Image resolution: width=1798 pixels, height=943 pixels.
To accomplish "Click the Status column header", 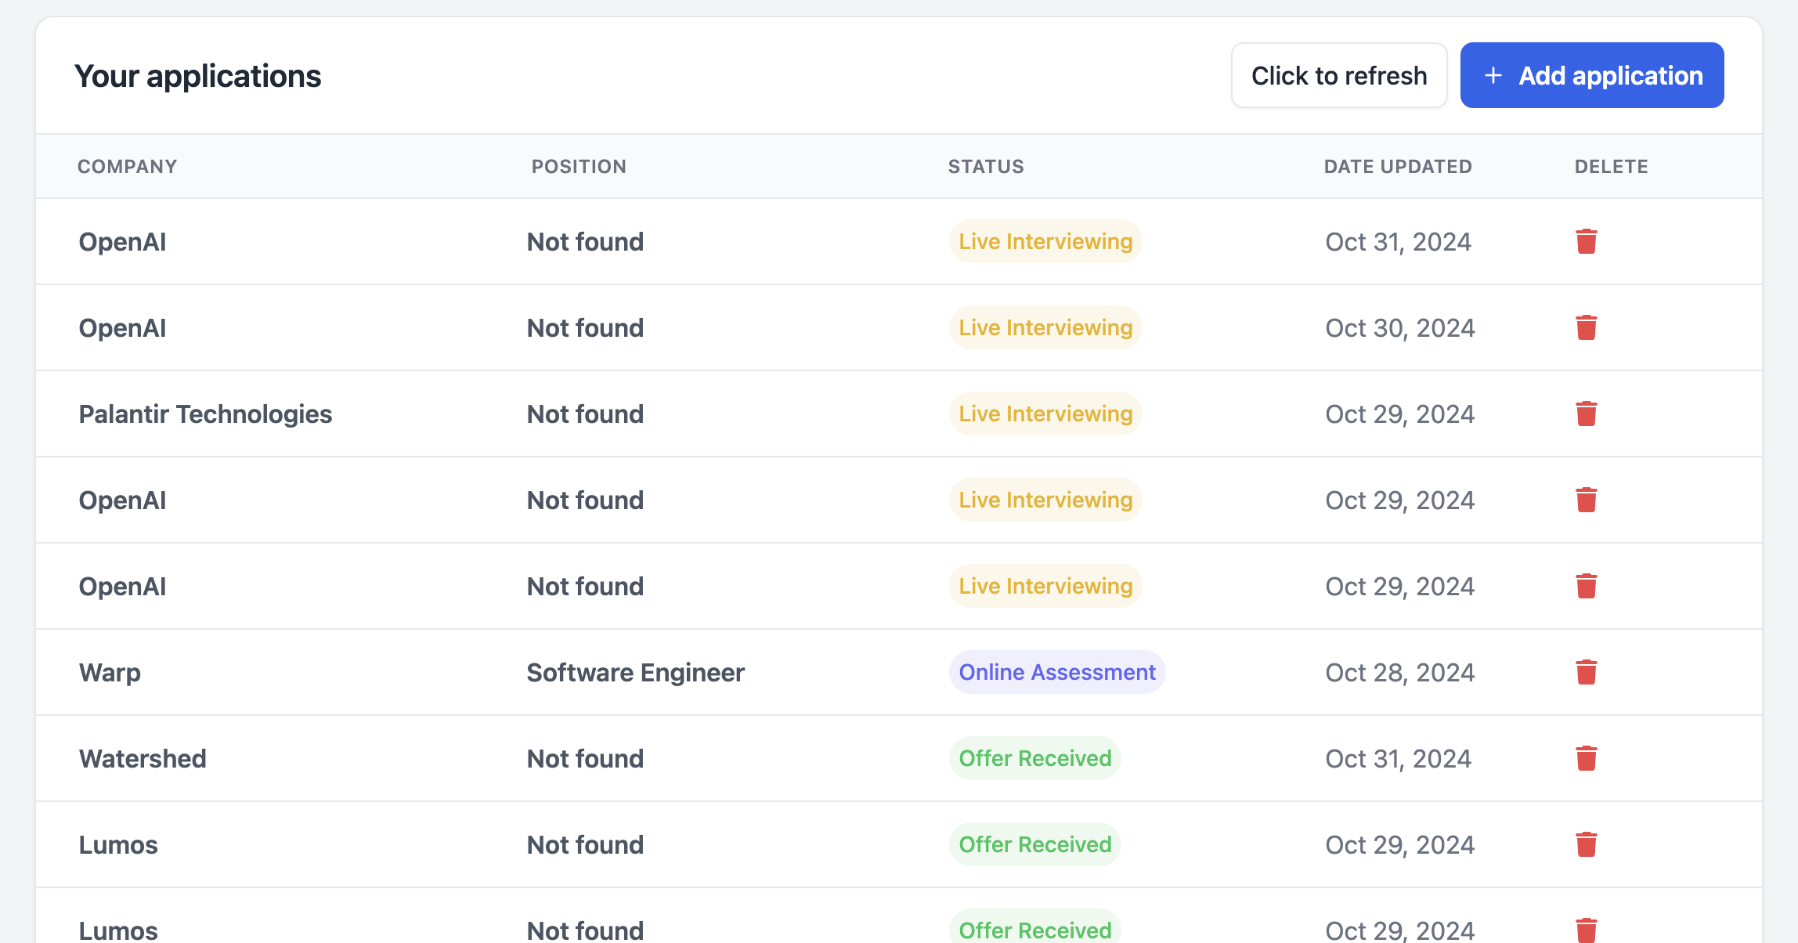I will [x=985, y=166].
